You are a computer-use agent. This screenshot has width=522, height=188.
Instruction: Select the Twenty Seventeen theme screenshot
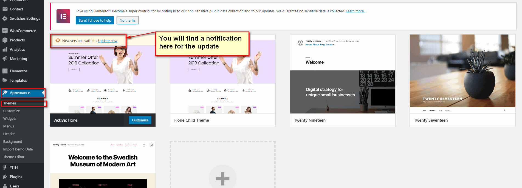pos(462,74)
